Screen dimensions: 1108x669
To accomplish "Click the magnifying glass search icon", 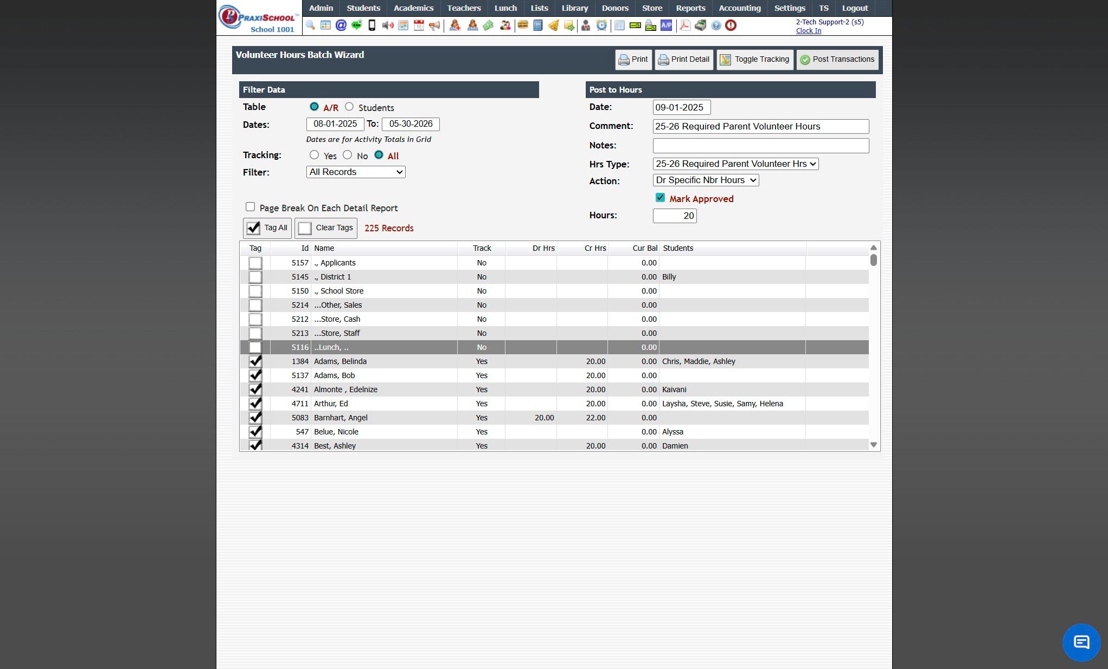I will (310, 25).
